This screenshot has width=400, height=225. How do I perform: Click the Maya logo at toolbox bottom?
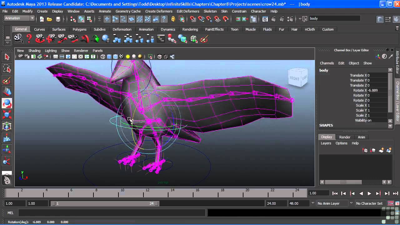[x=7, y=180]
